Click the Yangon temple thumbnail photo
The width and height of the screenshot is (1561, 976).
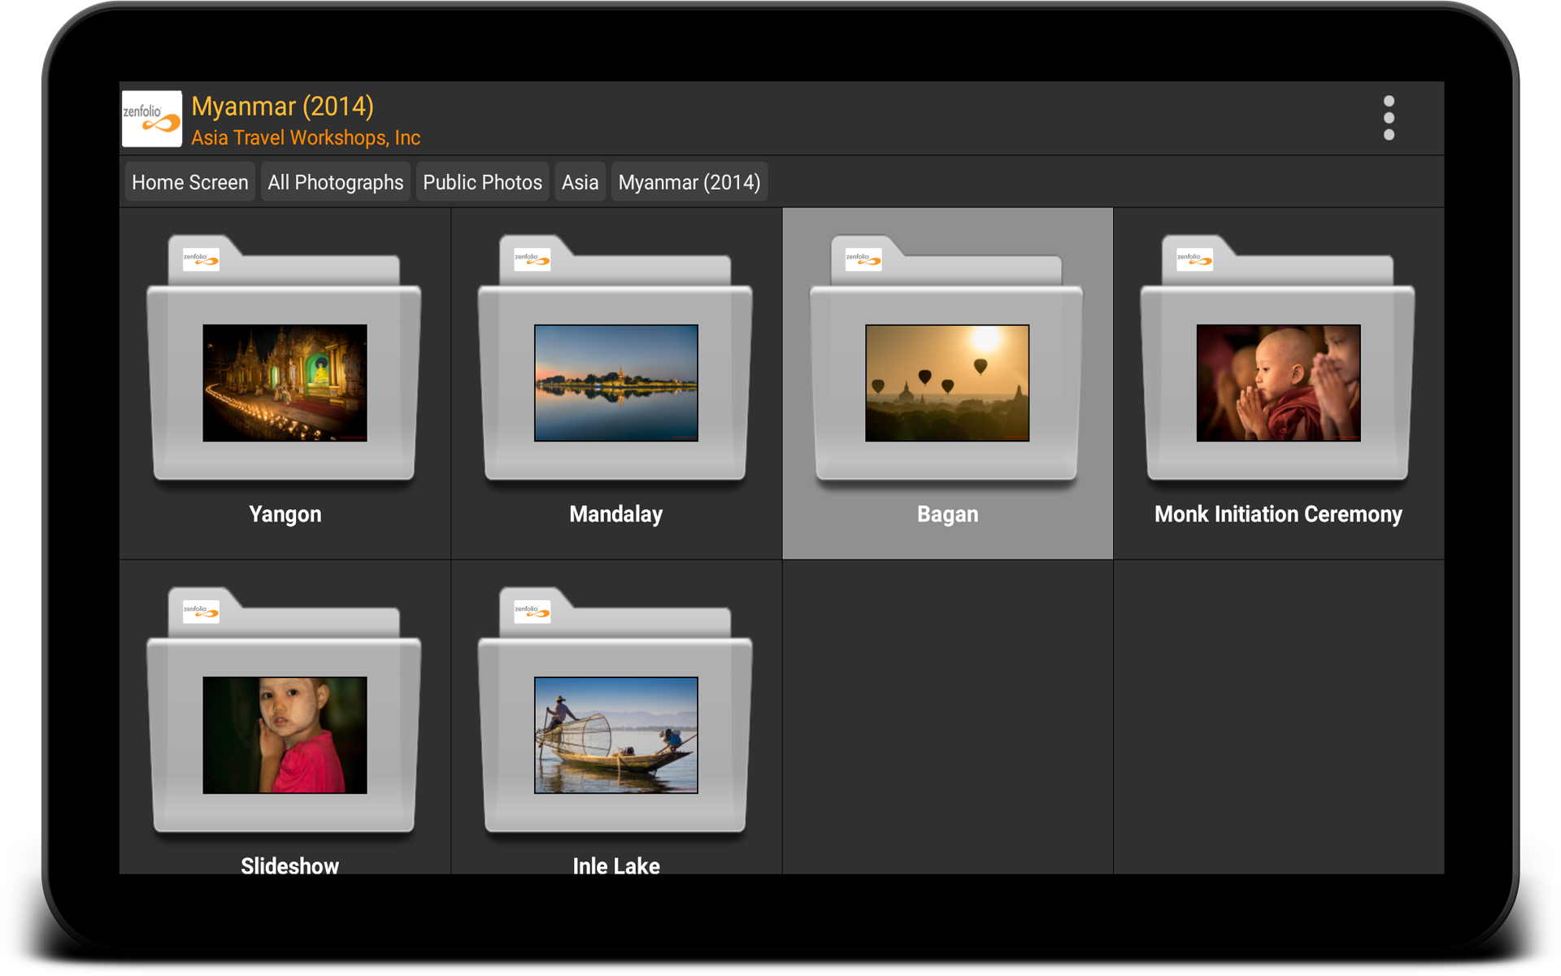tap(285, 383)
